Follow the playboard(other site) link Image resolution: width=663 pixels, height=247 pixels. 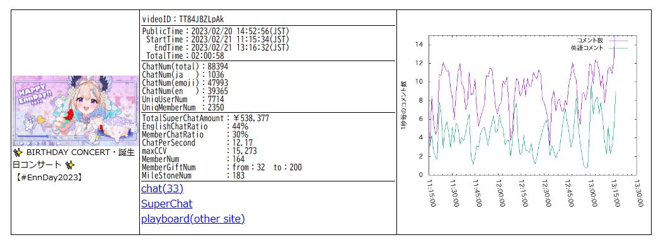click(193, 219)
